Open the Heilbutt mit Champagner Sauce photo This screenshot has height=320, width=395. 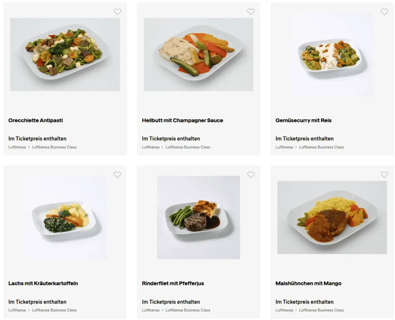pos(199,55)
